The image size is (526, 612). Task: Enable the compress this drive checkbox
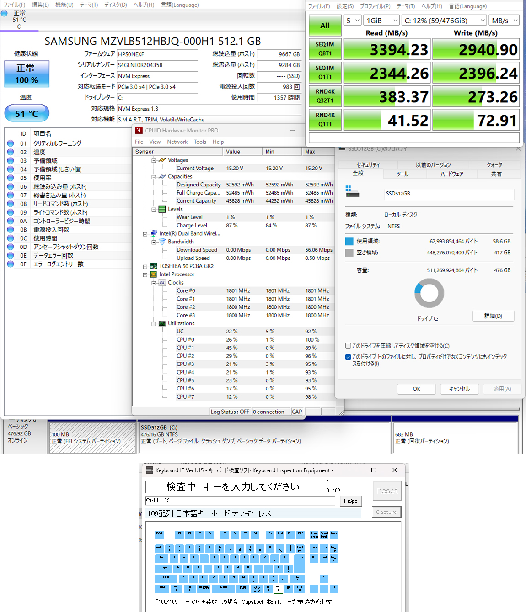(x=348, y=346)
